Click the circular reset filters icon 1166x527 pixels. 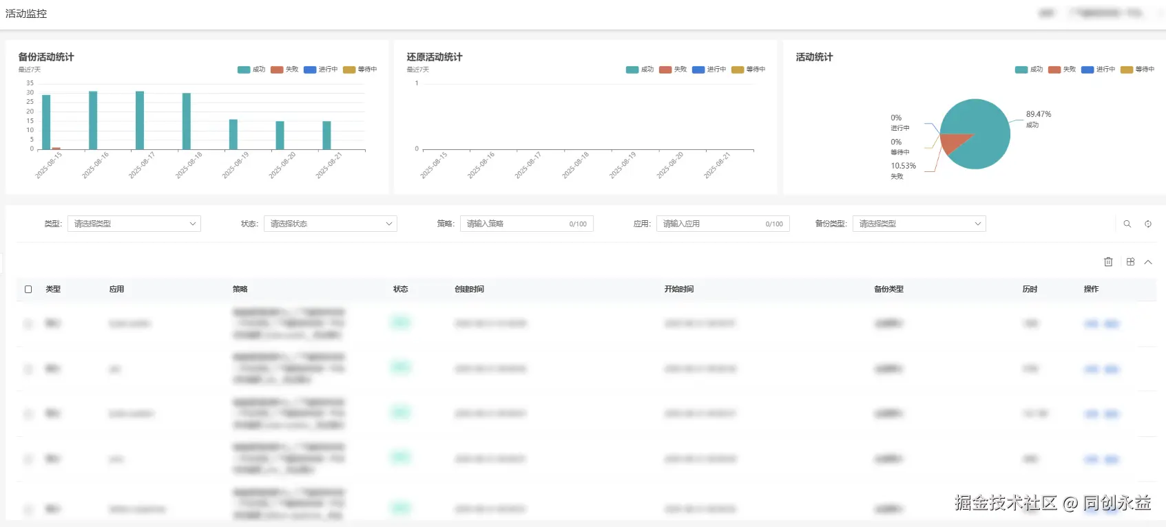click(1148, 224)
